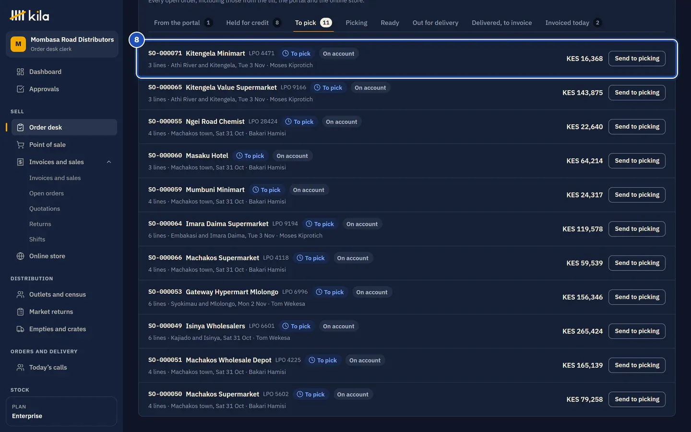This screenshot has height=432, width=691.
Task: Select the Picking tab
Action: (x=357, y=23)
